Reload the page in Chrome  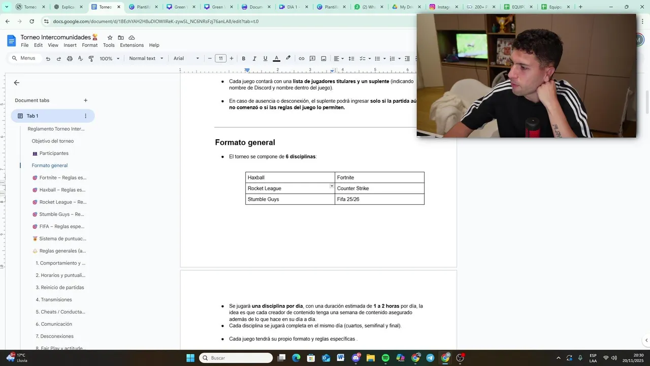point(31,21)
